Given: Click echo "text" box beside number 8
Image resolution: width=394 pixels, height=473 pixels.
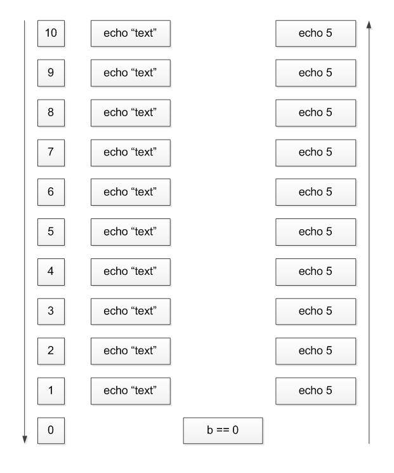Looking at the screenshot, I should [131, 113].
